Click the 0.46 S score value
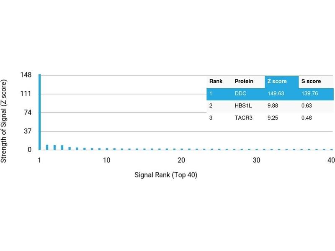 tap(307, 118)
